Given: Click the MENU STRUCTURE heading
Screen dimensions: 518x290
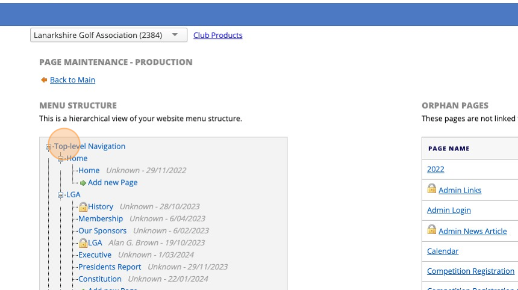Looking at the screenshot, I should coord(78,105).
